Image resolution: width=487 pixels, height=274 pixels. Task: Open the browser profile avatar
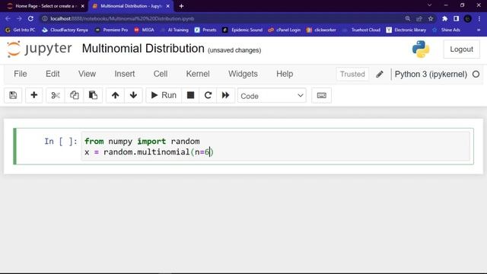(467, 18)
